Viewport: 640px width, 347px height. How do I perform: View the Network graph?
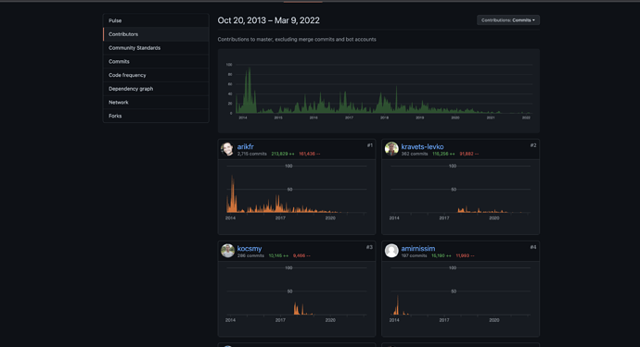point(156,102)
